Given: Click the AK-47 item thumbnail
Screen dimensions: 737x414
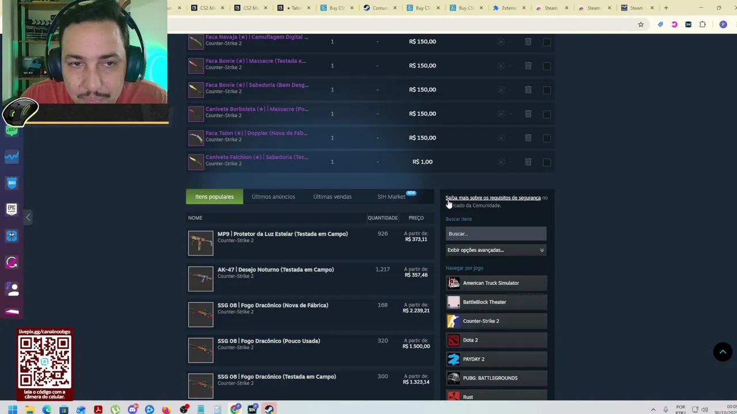Looking at the screenshot, I should click(200, 278).
